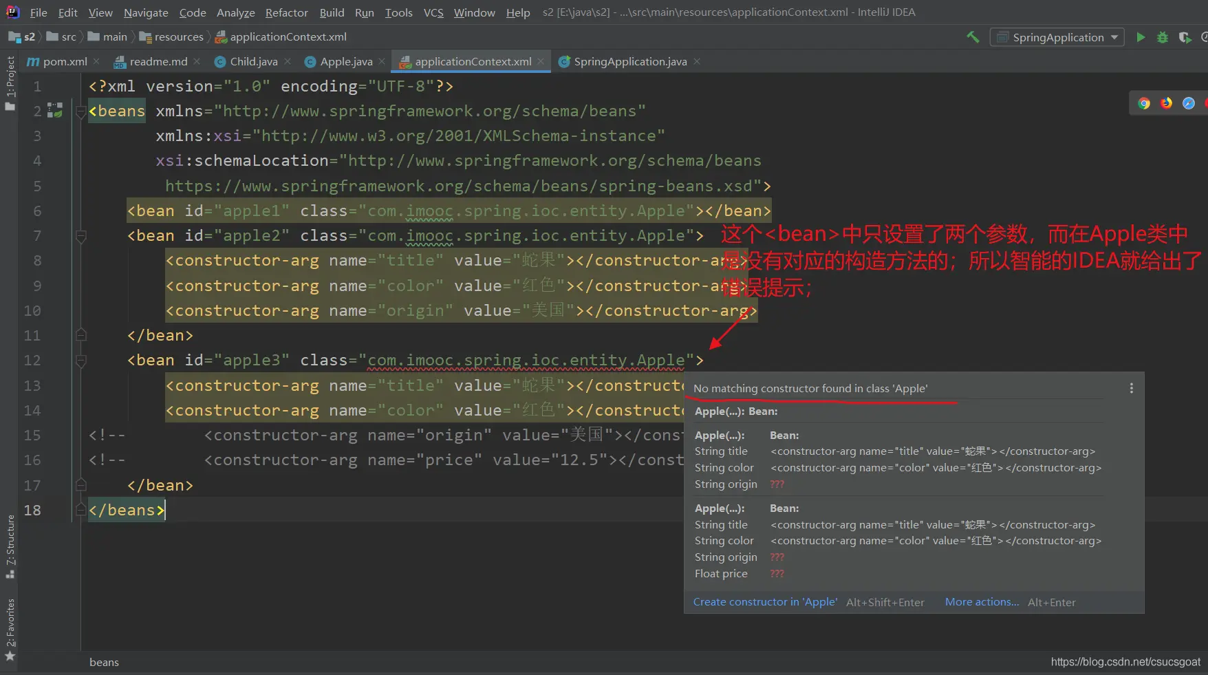Run with Coverage using the shield icon
1208x675 pixels.
(x=1184, y=37)
